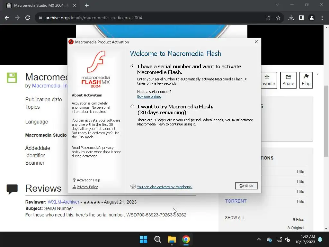The height and width of the screenshot is (247, 329).
Task: Open the Macromedia, Inc author link
Action: pos(50,86)
